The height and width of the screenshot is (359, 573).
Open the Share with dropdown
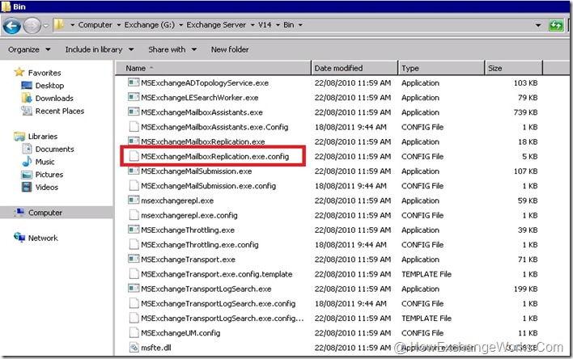171,49
